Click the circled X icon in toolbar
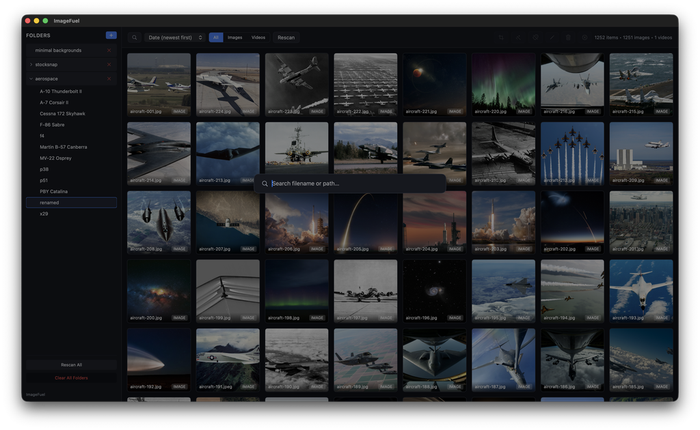700x430 pixels. coord(584,38)
